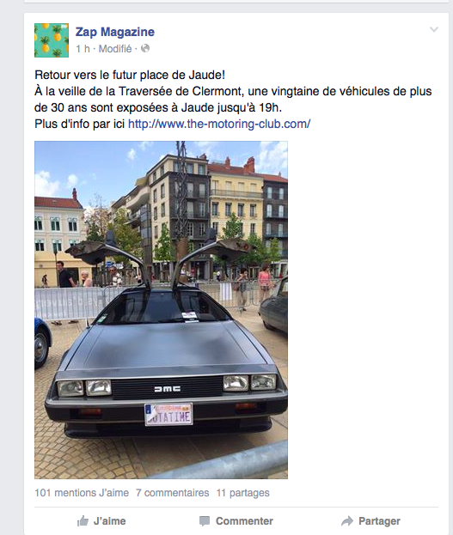This screenshot has height=535, width=453.
Task: Click the Zap Magazine pineapple avatar
Action: (x=52, y=40)
